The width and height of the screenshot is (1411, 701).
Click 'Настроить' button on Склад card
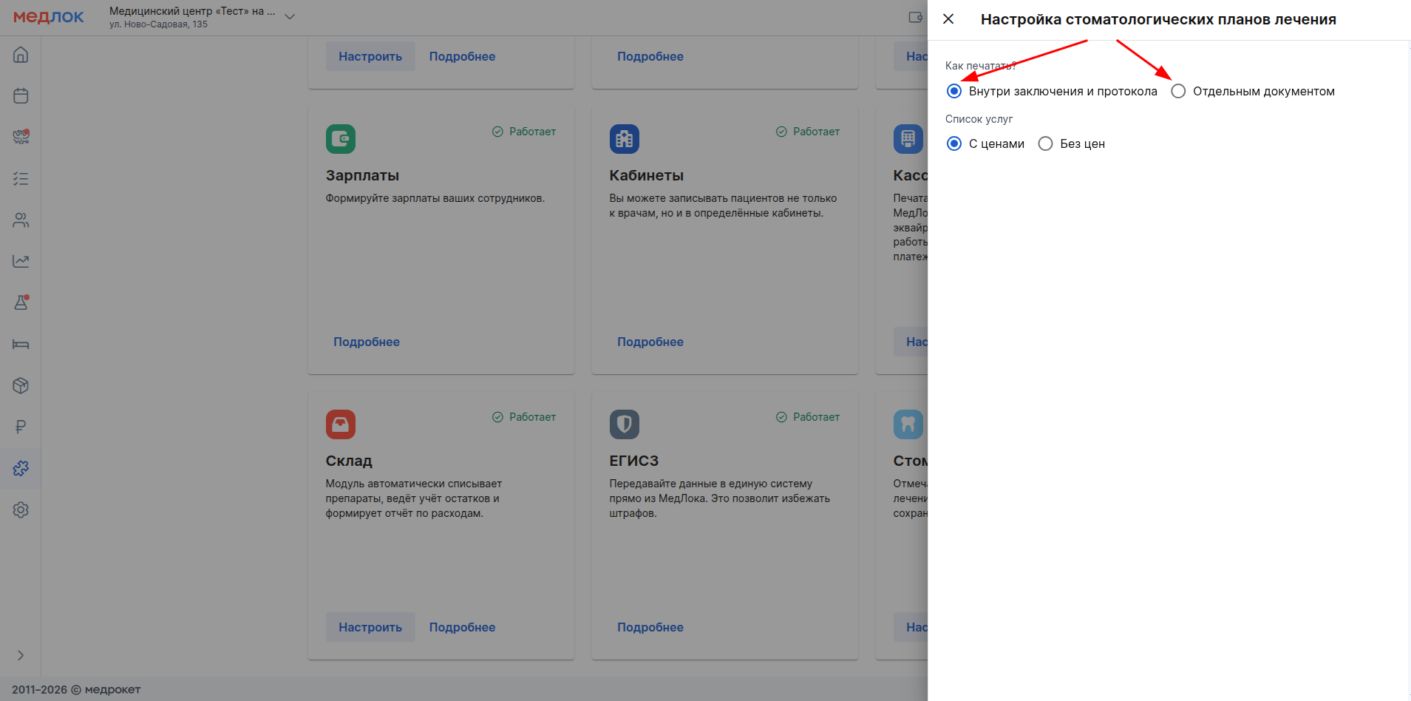[370, 627]
